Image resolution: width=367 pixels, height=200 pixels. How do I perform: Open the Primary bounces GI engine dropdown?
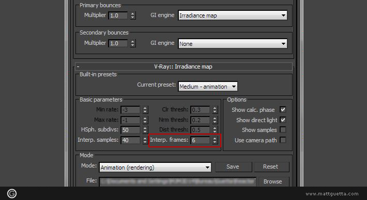(x=233, y=15)
